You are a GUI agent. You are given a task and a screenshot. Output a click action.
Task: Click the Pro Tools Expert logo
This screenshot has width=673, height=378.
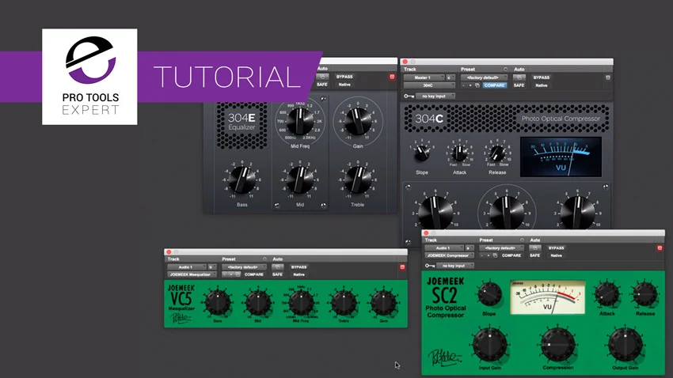click(89, 77)
